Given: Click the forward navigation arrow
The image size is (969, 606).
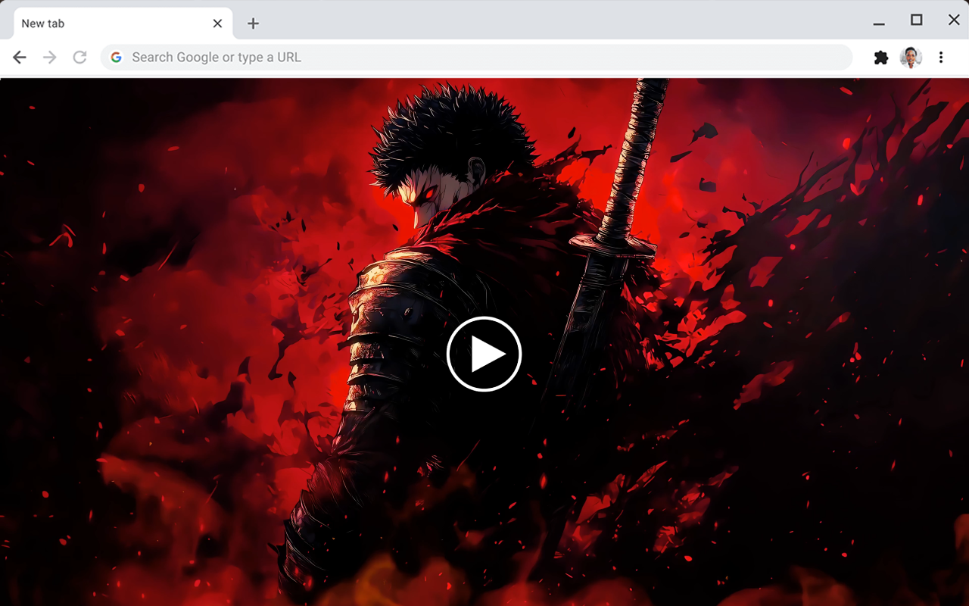Looking at the screenshot, I should 50,58.
